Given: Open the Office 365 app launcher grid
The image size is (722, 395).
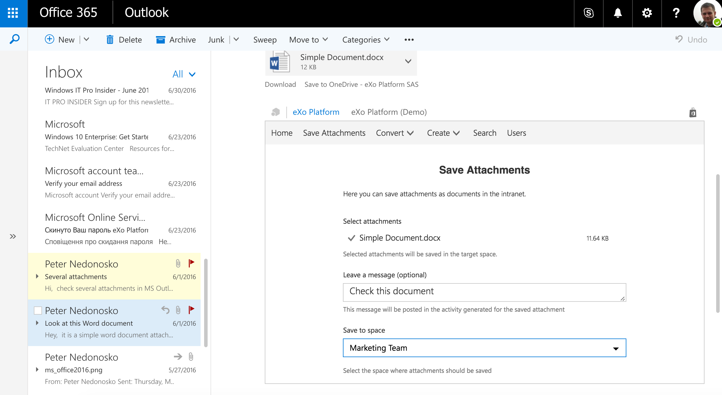Looking at the screenshot, I should pos(13,13).
